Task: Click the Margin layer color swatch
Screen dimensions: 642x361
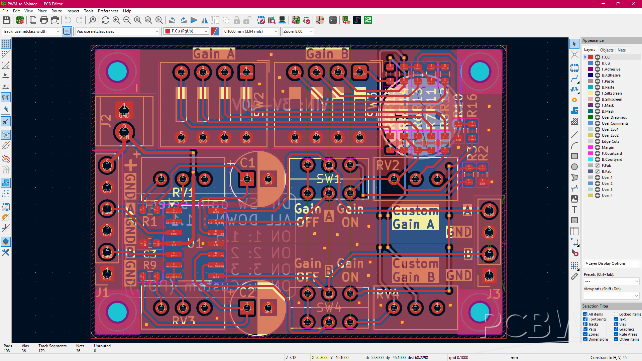Action: point(591,147)
